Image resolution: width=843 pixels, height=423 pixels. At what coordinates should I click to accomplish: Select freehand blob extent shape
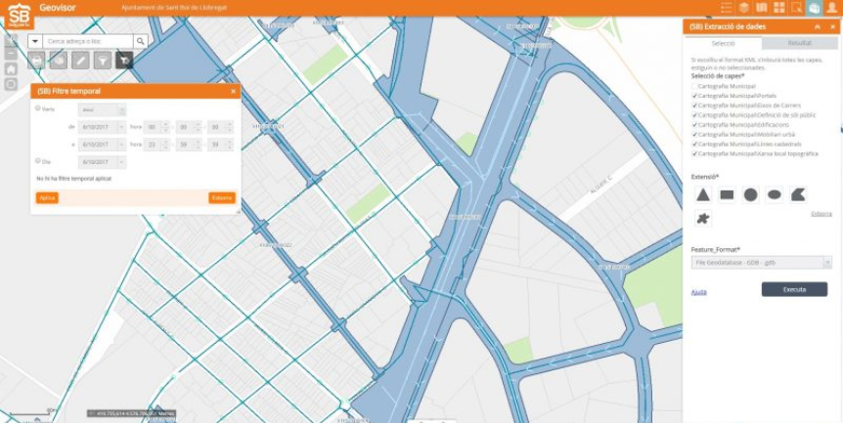coord(703,218)
